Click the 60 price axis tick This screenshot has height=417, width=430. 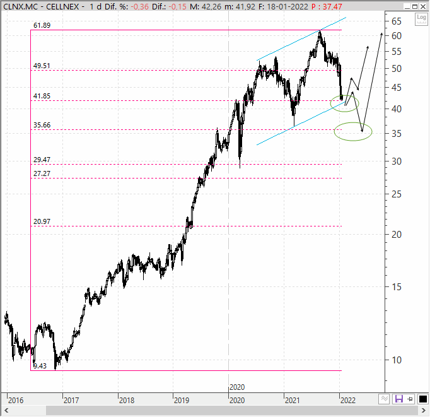coord(397,36)
